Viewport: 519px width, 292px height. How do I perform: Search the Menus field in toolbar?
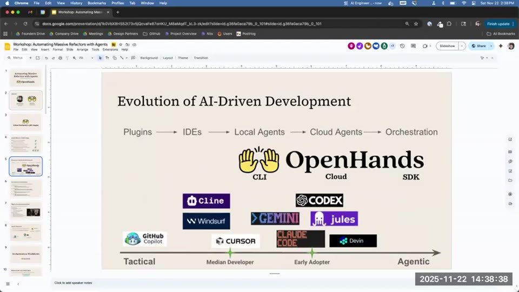(x=15, y=58)
